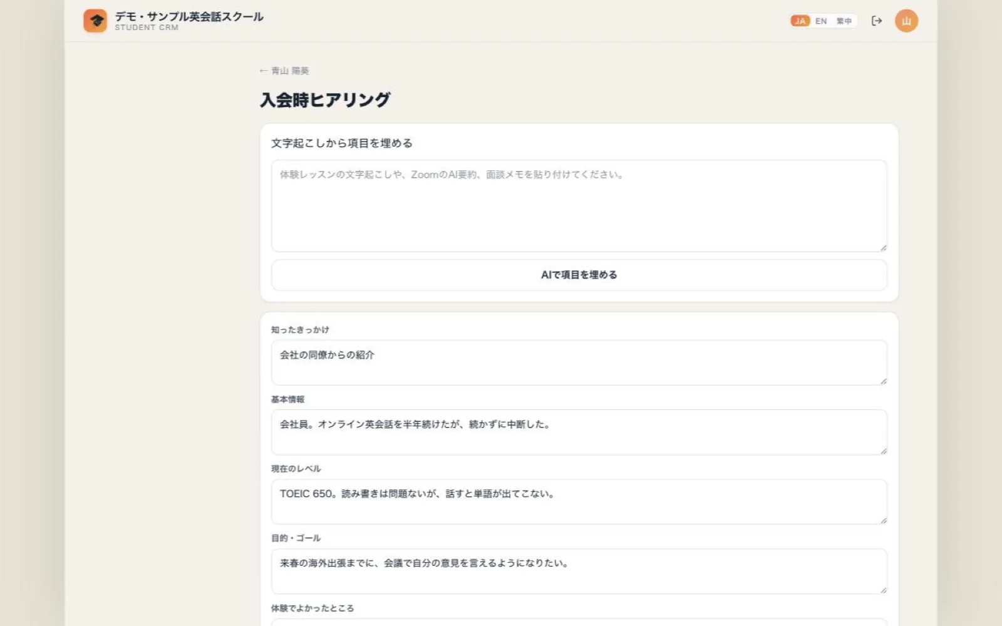This screenshot has width=1002, height=626.
Task: Go back to student 青山 陽葵
Action: (x=284, y=71)
